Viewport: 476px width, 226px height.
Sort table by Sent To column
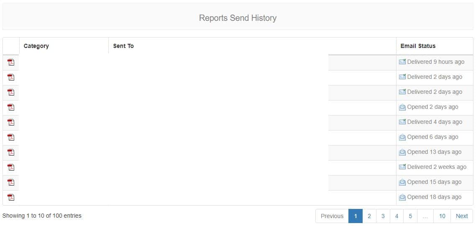tap(123, 46)
